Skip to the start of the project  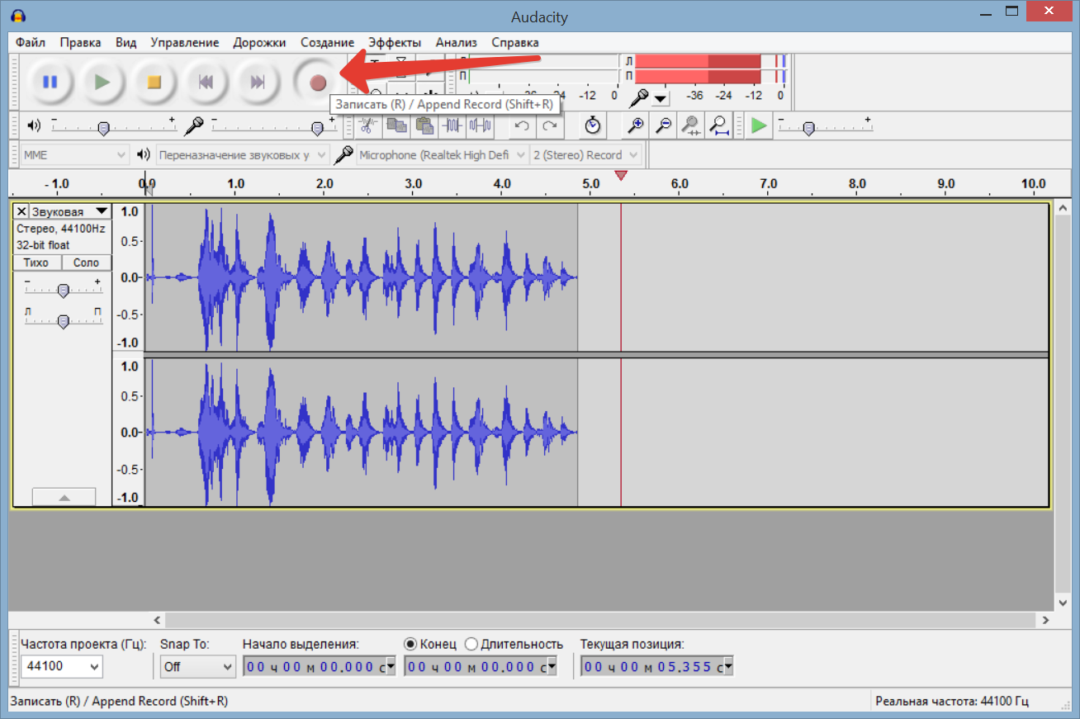206,82
